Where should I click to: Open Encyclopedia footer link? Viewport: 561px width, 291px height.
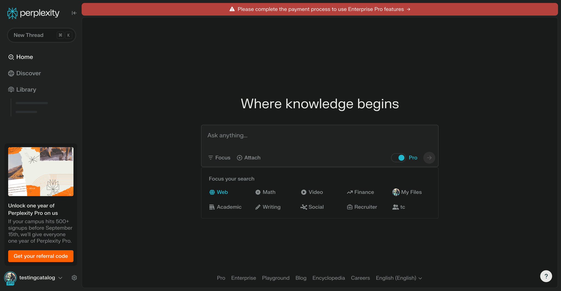[x=329, y=278]
